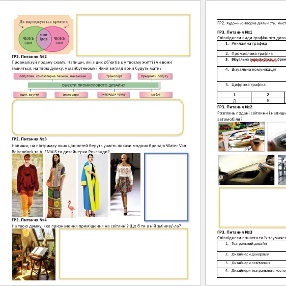The height and width of the screenshot is (286, 286).
Task: Click the blue-bordered answer box beside fashion photos
Action: (x=166, y=187)
